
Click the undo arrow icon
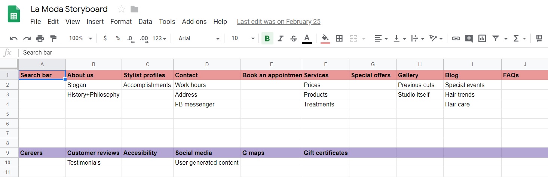13,38
